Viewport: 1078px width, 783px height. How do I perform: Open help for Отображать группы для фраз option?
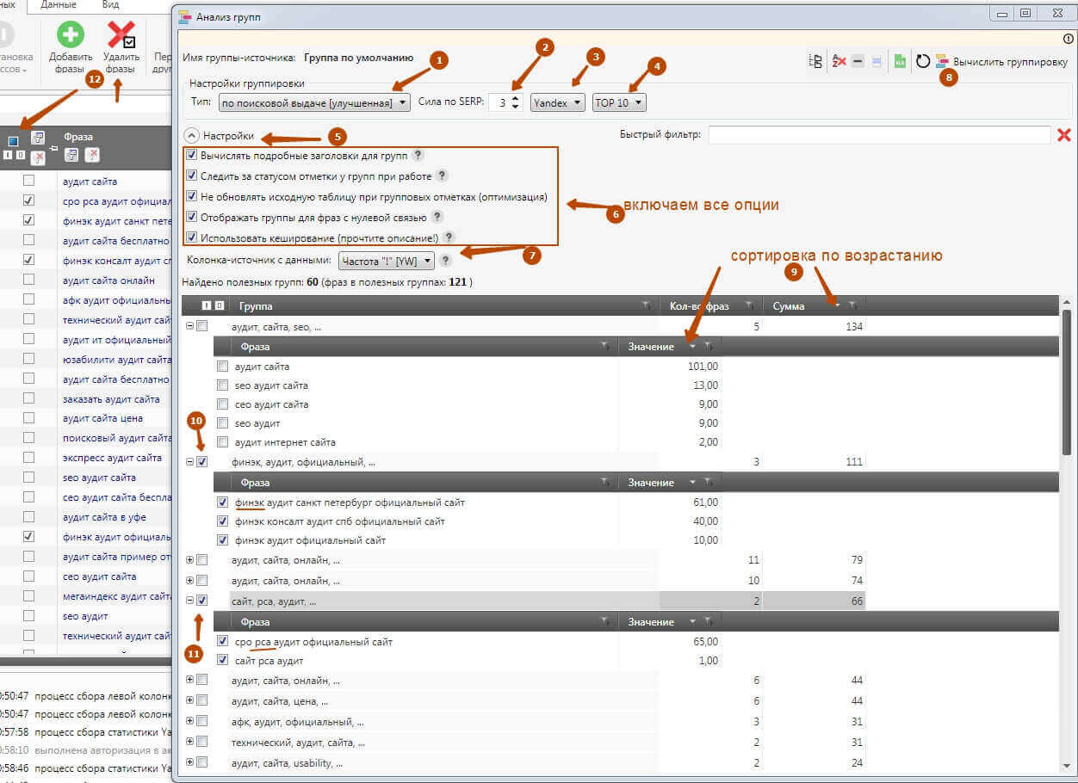(x=438, y=217)
